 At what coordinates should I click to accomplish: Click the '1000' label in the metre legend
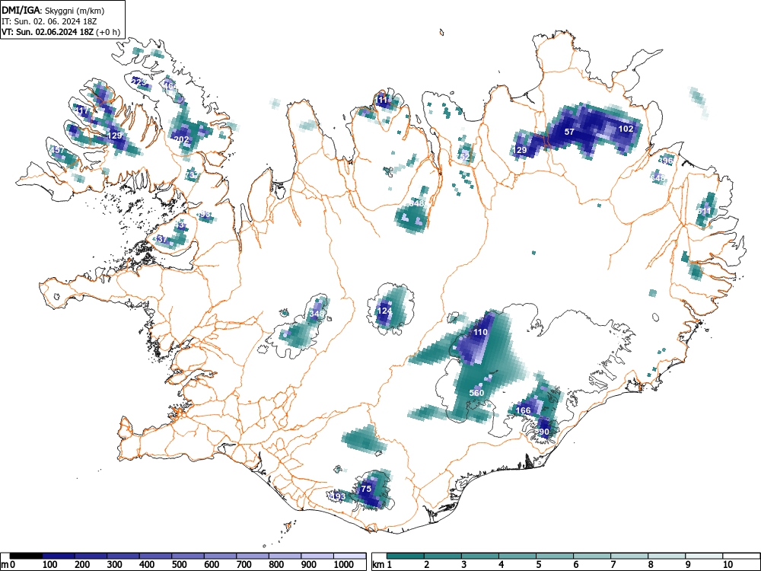344,565
